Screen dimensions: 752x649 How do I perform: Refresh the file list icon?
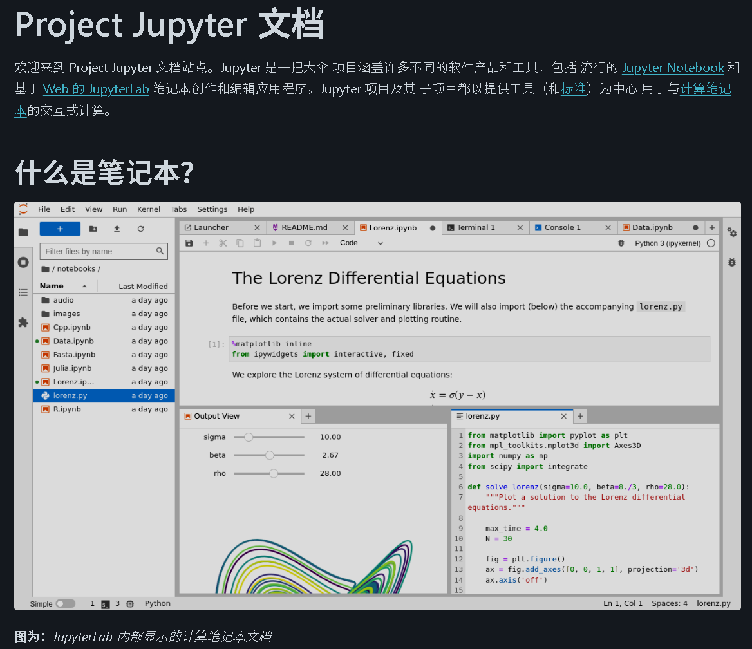coord(140,229)
